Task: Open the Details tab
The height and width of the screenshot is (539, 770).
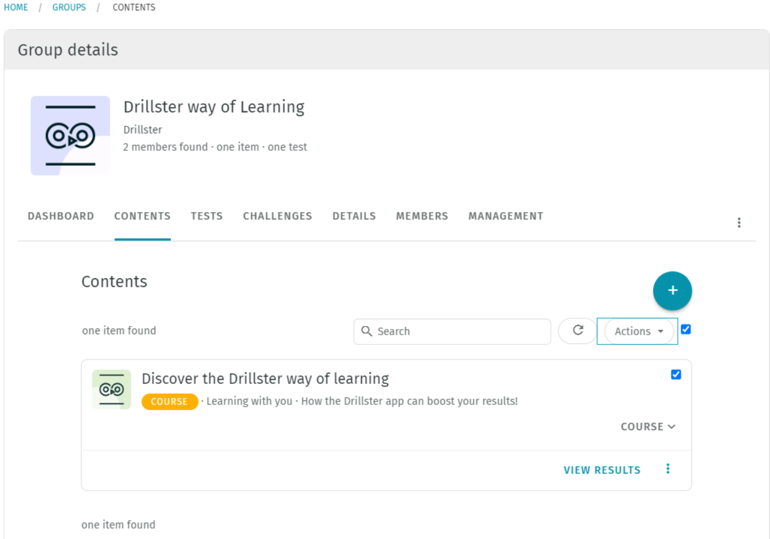Action: (x=354, y=216)
